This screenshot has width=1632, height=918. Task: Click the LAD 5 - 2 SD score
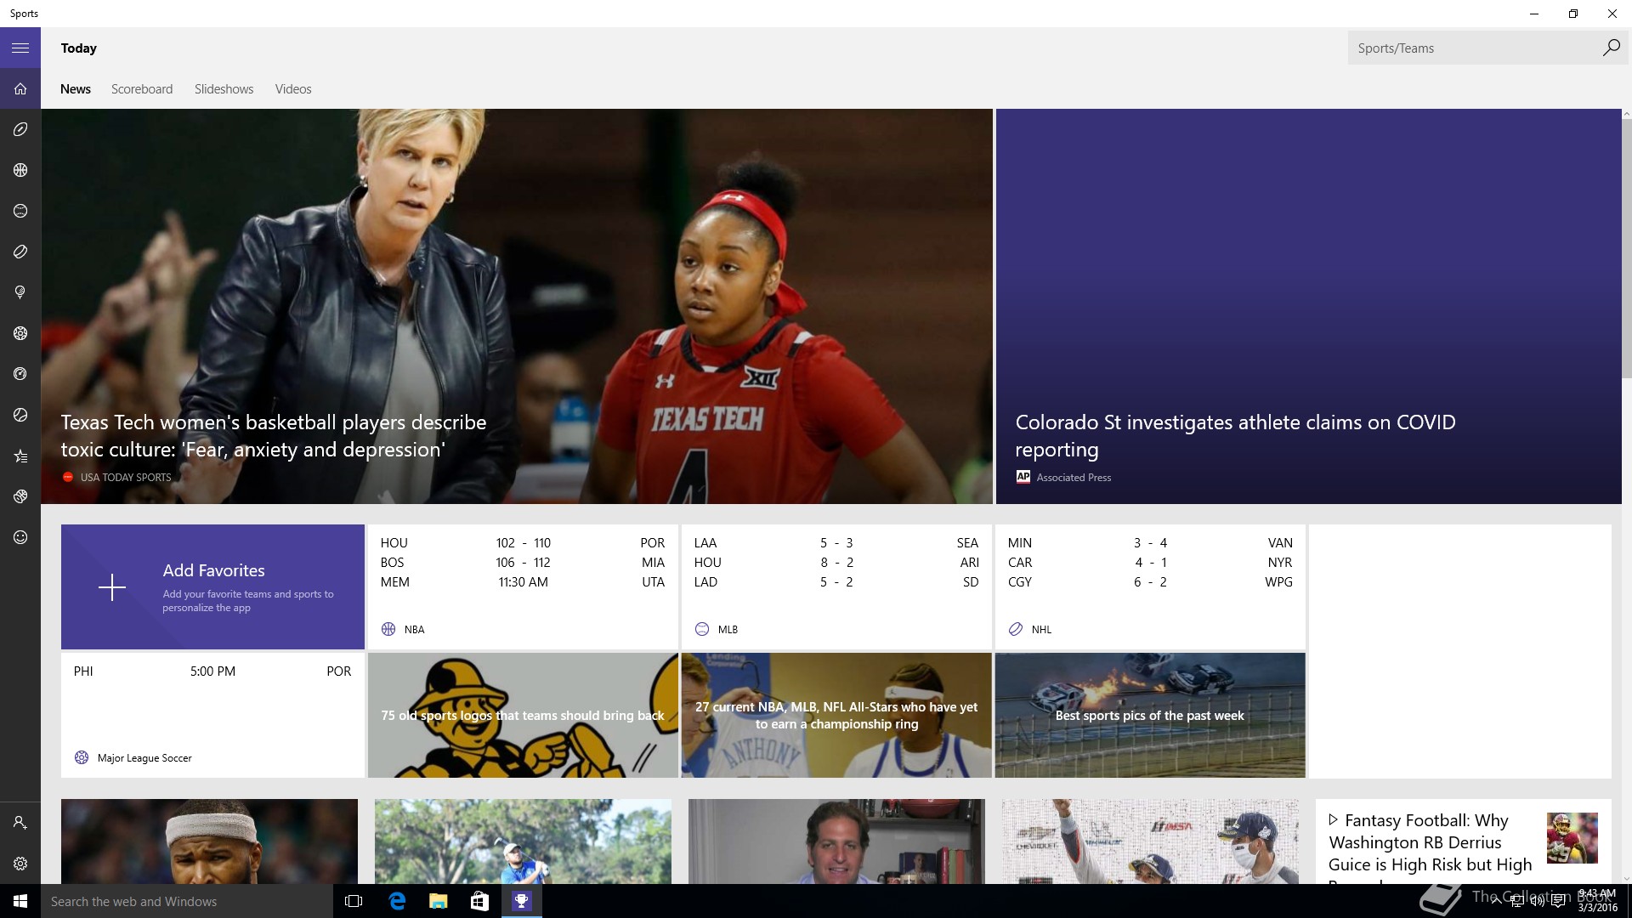(x=836, y=581)
